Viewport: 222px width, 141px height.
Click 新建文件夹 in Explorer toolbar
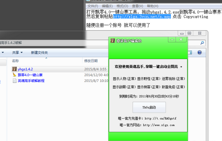[39, 53]
